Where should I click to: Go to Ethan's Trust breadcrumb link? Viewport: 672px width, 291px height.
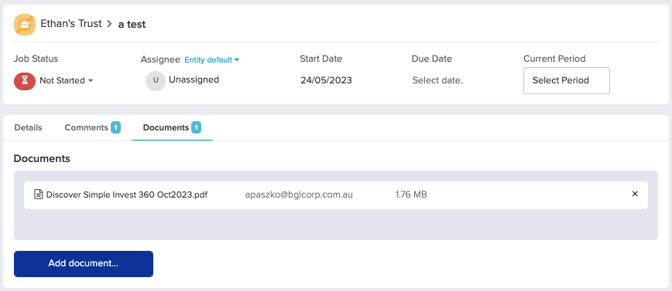[x=71, y=23]
